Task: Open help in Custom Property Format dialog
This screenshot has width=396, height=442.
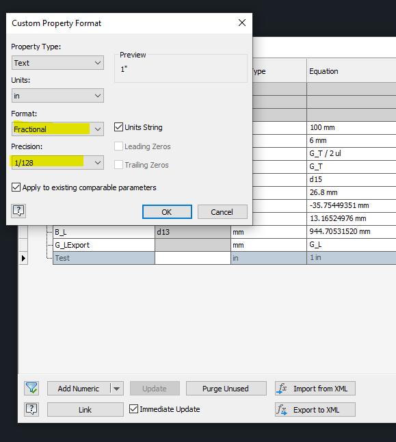Action: pyautogui.click(x=18, y=211)
